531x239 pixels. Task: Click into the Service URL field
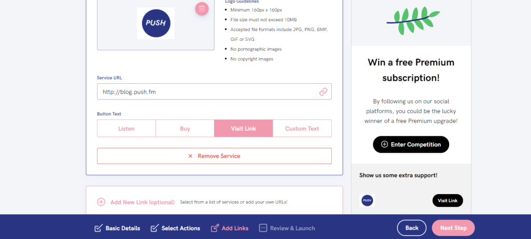[x=214, y=92]
